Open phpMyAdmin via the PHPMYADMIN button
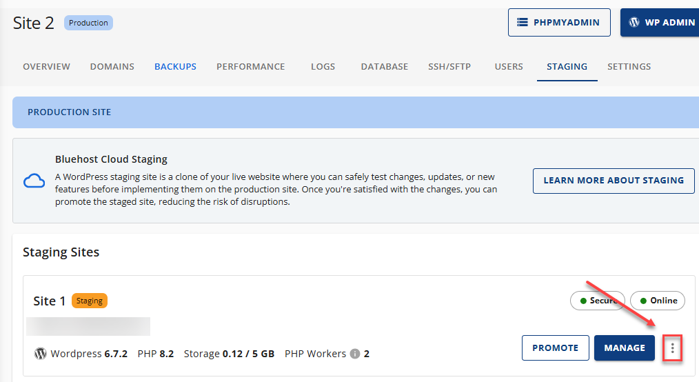The height and width of the screenshot is (382, 699). click(x=559, y=22)
